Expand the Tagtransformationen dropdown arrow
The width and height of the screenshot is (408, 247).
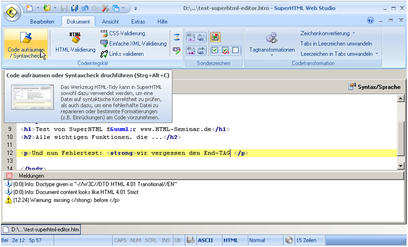pyautogui.click(x=272, y=55)
